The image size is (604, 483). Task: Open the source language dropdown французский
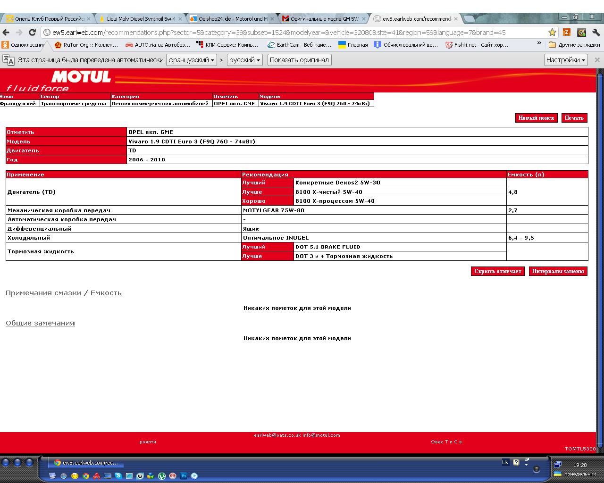191,60
